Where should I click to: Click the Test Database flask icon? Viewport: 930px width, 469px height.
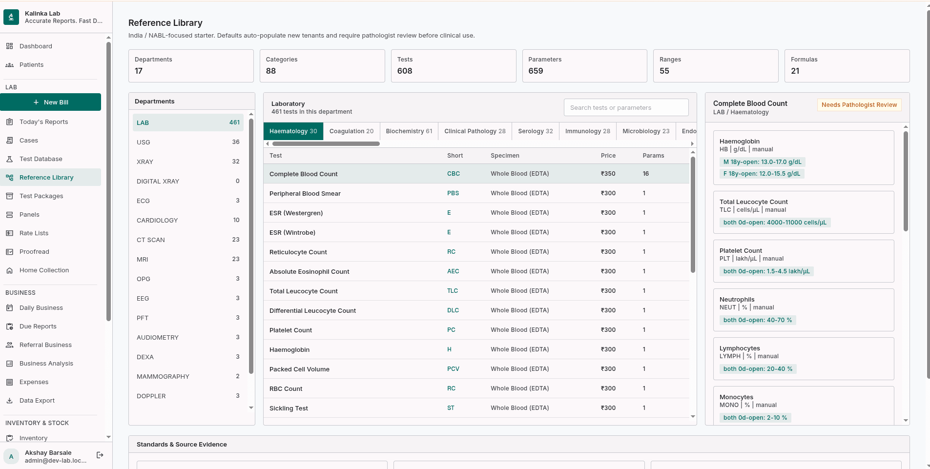[x=9, y=159]
